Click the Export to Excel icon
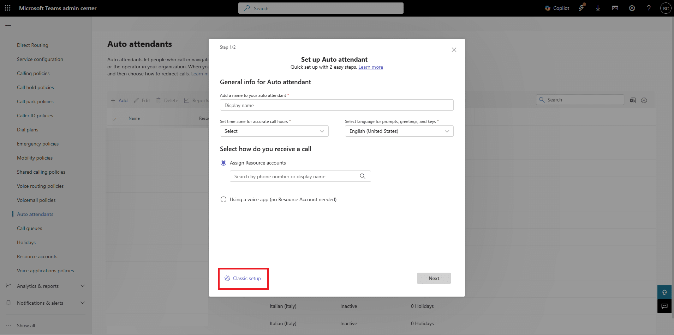 tap(632, 100)
